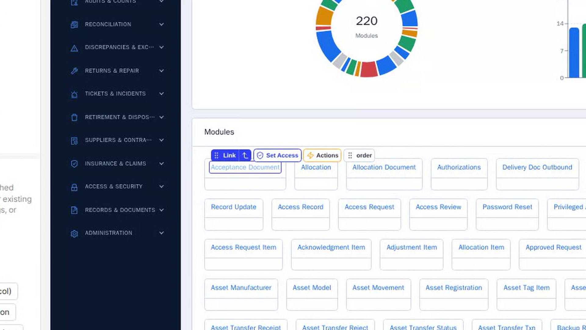Open the Access Review module link

(438, 207)
